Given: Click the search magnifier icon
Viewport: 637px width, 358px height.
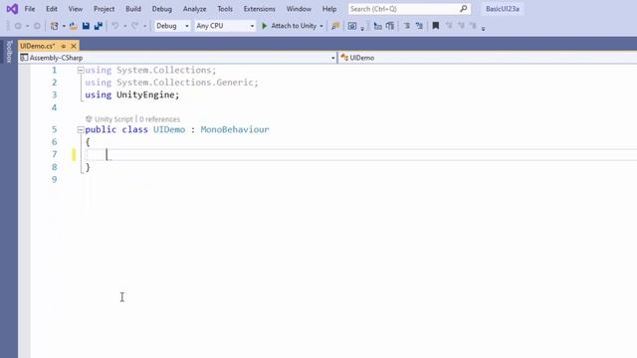Looking at the screenshot, I should click(463, 9).
